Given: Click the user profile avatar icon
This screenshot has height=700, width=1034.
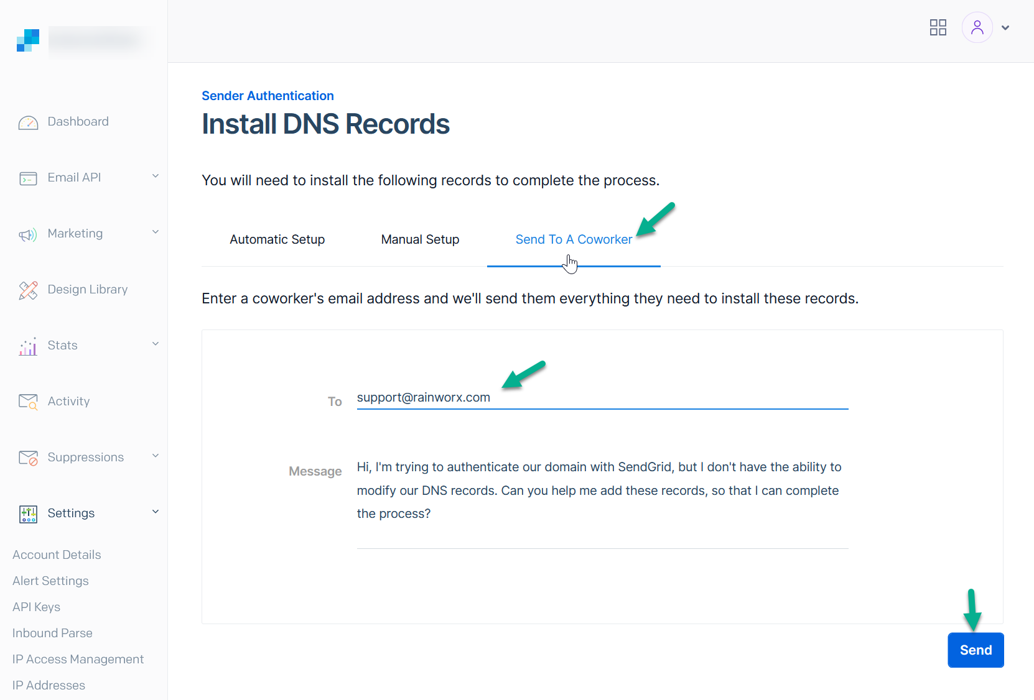Looking at the screenshot, I should (977, 27).
